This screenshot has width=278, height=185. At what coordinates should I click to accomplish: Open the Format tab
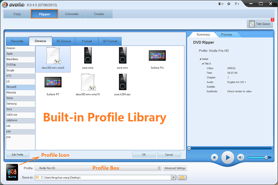(x=87, y=41)
